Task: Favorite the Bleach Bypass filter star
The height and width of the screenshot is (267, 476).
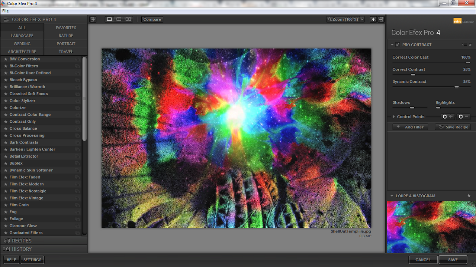Action: tap(6, 80)
